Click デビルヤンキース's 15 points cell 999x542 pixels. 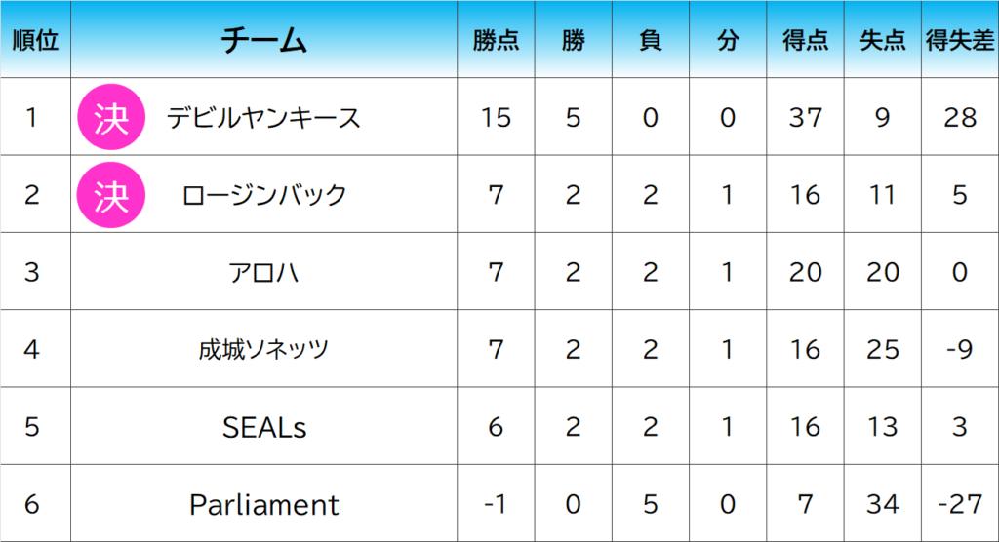point(496,118)
